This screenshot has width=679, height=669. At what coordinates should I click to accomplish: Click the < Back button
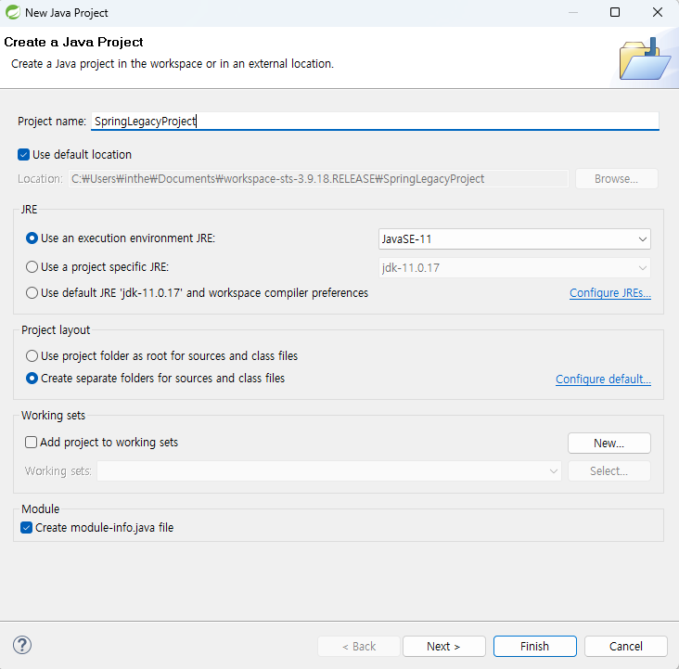(359, 646)
